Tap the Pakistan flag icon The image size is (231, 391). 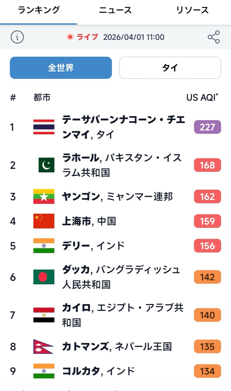pyautogui.click(x=46, y=165)
